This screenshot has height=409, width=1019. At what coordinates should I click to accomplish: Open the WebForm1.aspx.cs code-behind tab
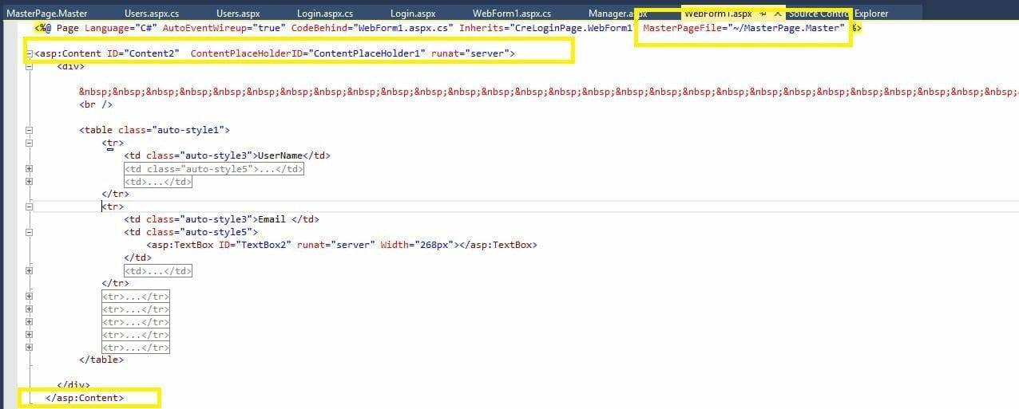coord(511,14)
